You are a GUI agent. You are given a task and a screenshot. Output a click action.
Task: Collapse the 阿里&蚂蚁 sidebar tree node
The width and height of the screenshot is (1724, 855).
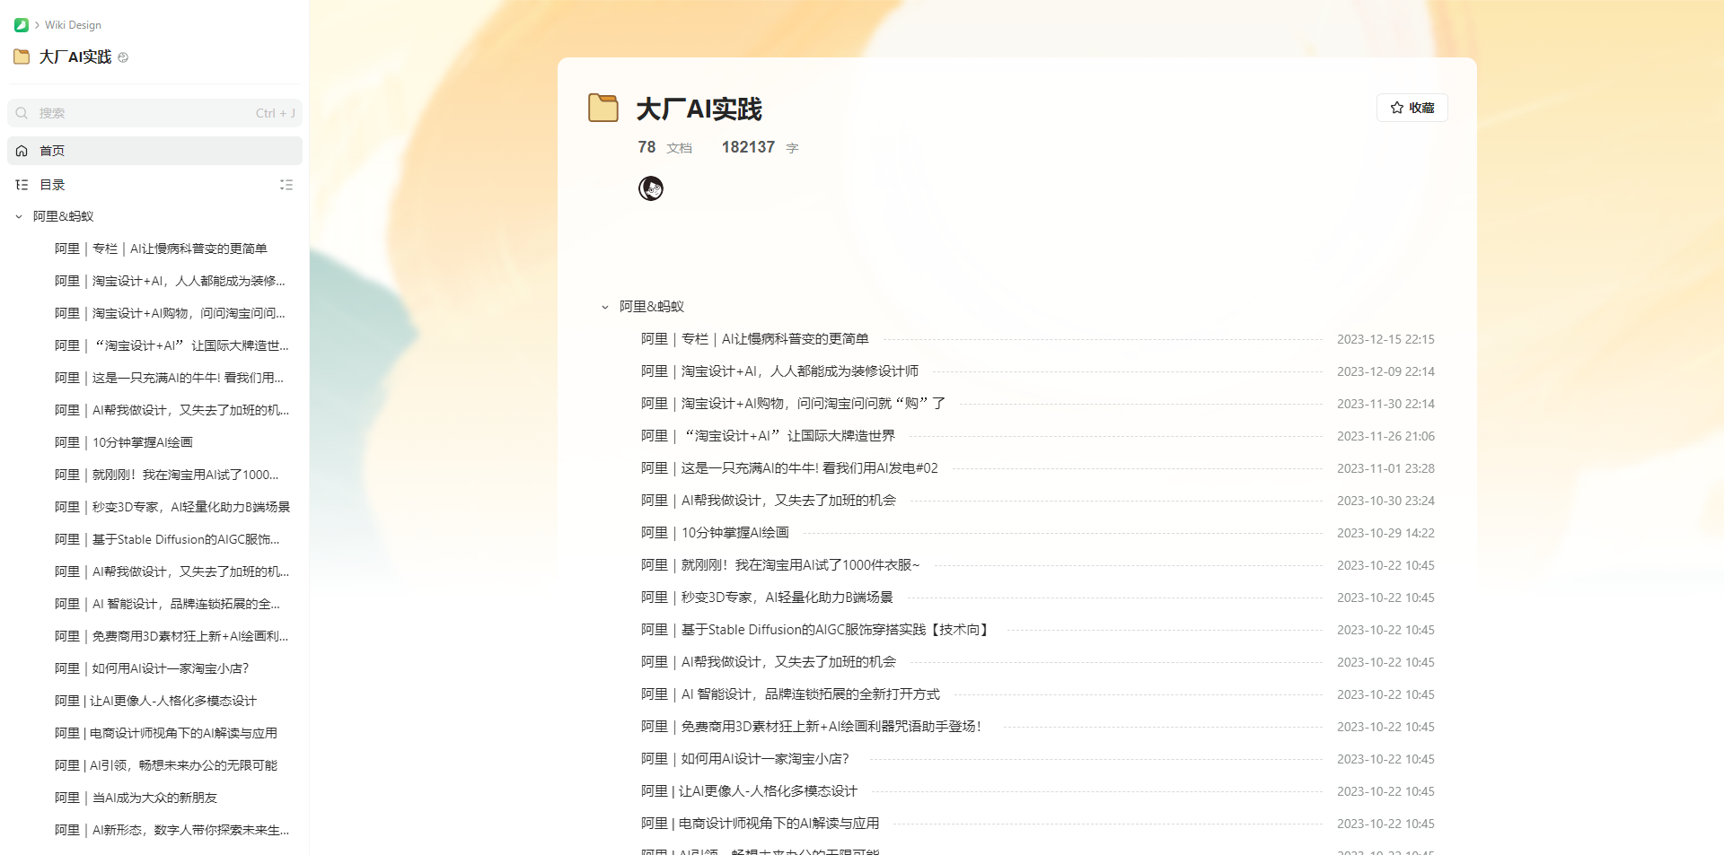19,216
